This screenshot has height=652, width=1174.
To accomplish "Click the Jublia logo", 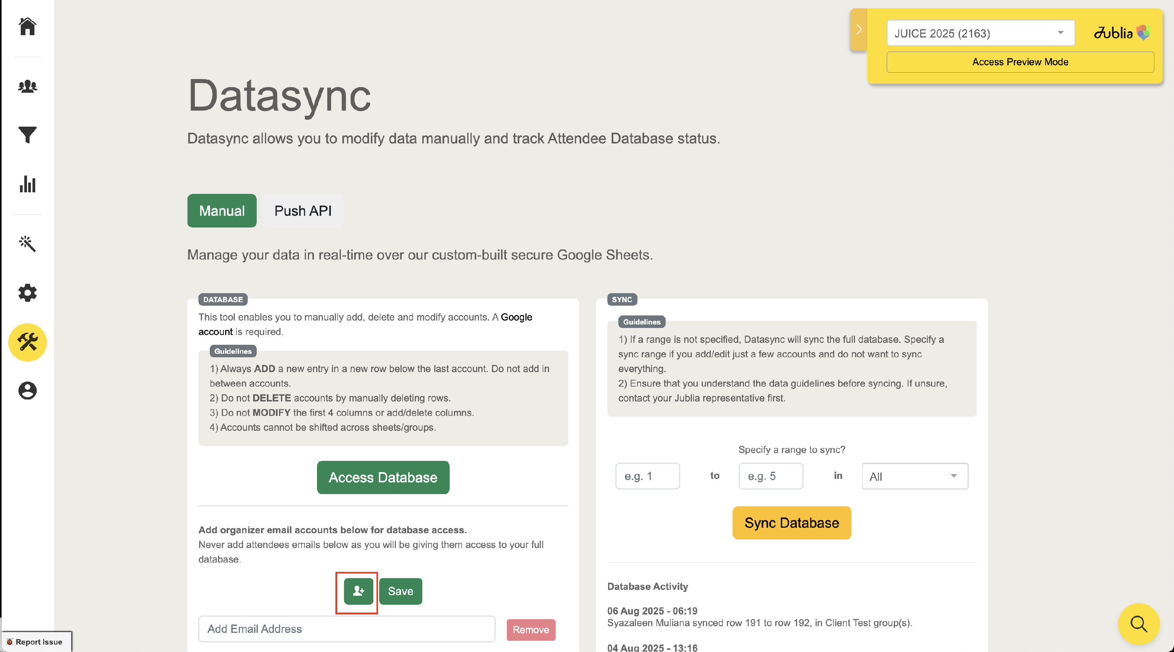I will pos(1122,33).
